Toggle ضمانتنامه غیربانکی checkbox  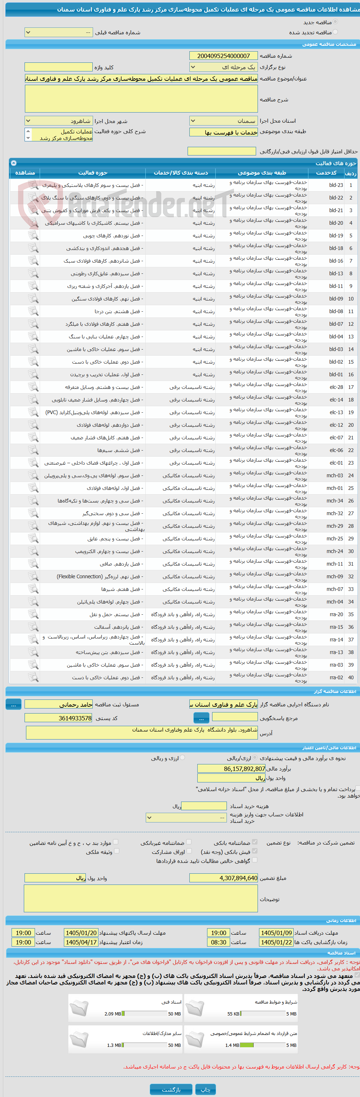pos(189,842)
